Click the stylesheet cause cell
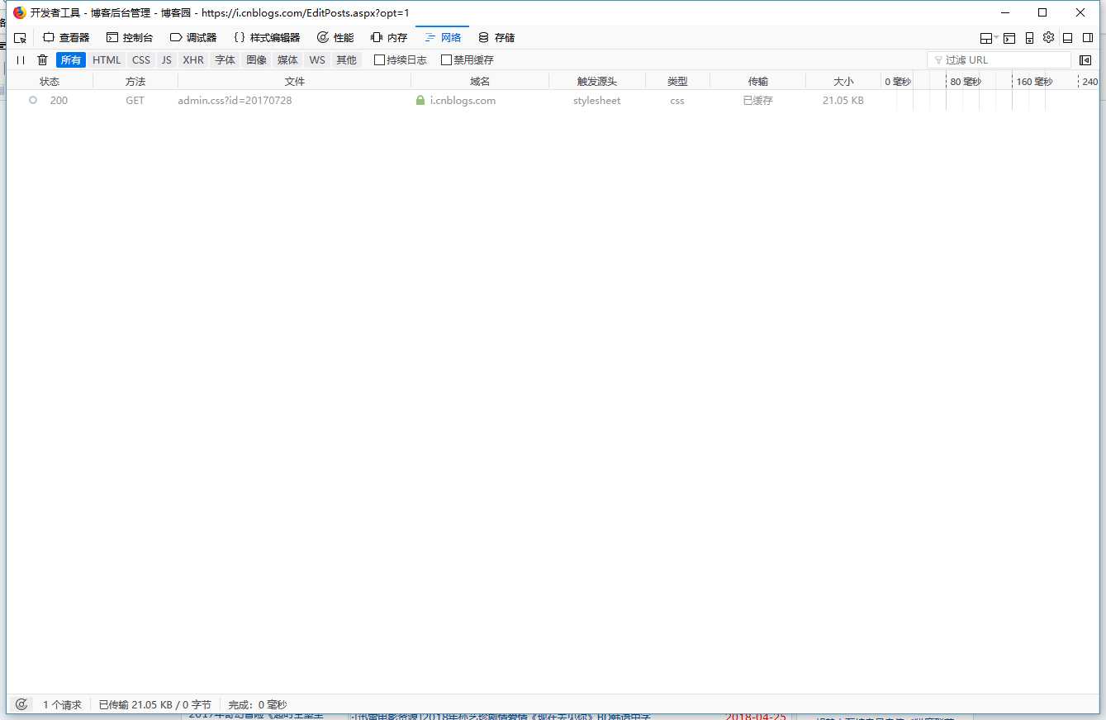Screen dimensions: 1106x720 tap(597, 101)
